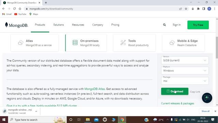Viewport: 218px width, 123px height.
Task: Click the On-premises database icon
Action: click(75, 42)
